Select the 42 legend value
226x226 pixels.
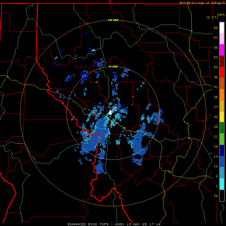216,87
